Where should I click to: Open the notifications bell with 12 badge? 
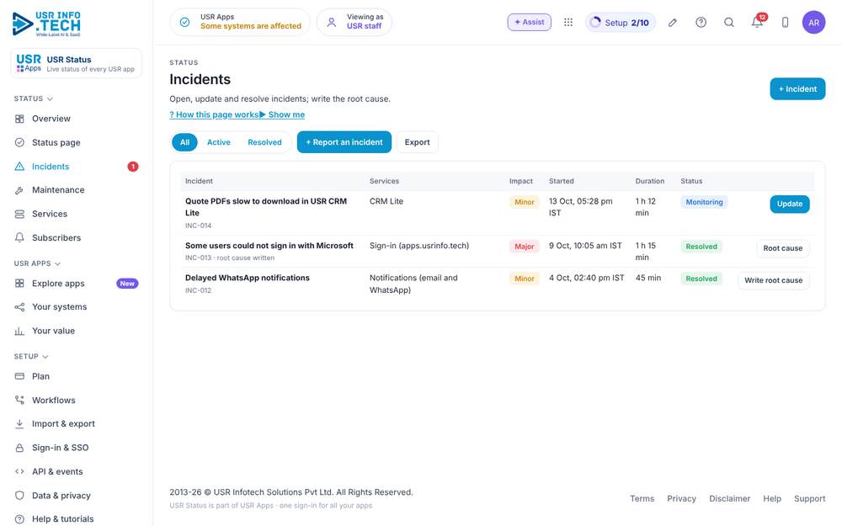pos(758,21)
